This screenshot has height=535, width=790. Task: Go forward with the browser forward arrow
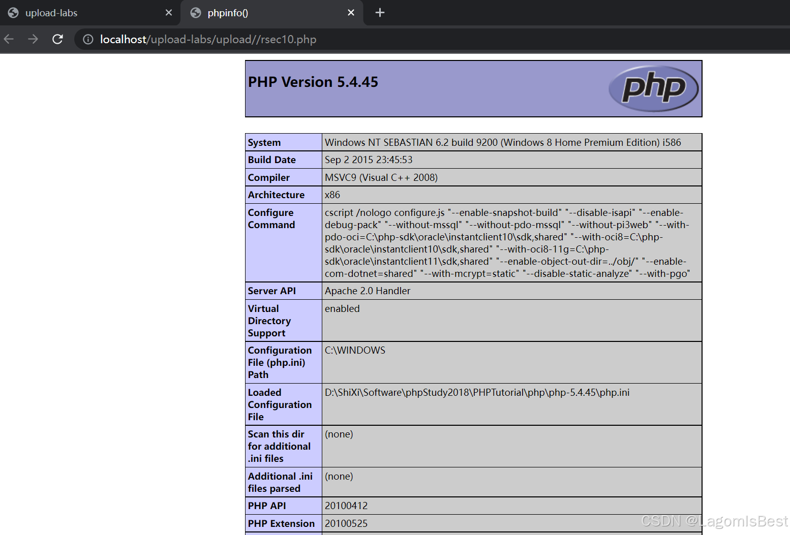click(33, 39)
